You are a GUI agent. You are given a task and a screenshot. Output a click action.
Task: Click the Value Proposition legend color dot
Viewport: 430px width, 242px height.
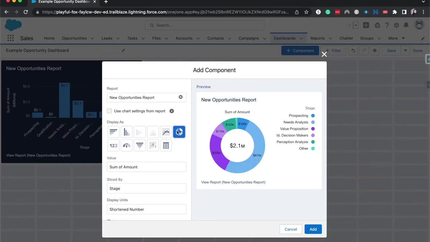(x=313, y=129)
